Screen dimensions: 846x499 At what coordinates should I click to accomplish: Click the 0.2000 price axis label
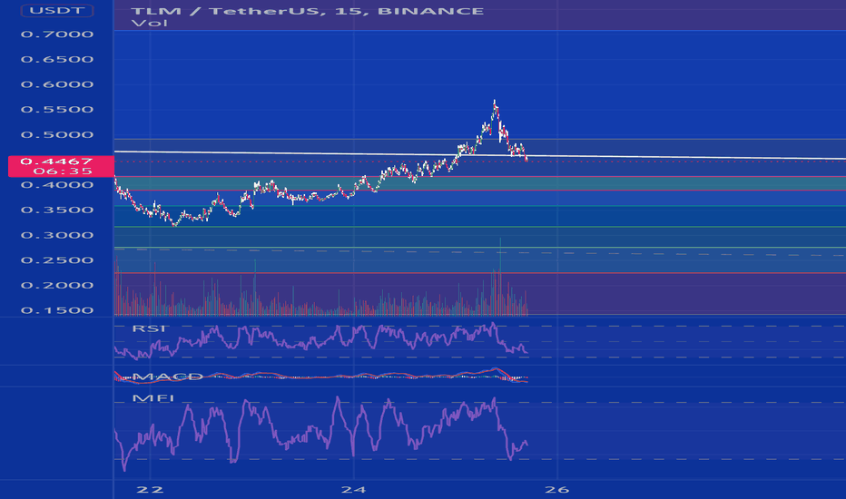(x=57, y=286)
